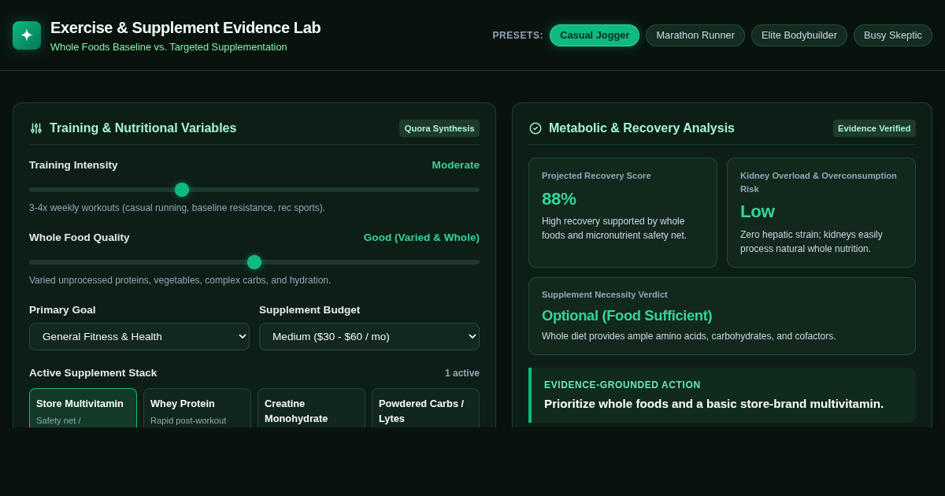Screen dimensions: 945x496
Task: Click the 'Moderate' training intensity value
Action: click(x=455, y=165)
